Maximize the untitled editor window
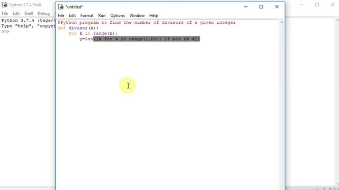 (261, 7)
